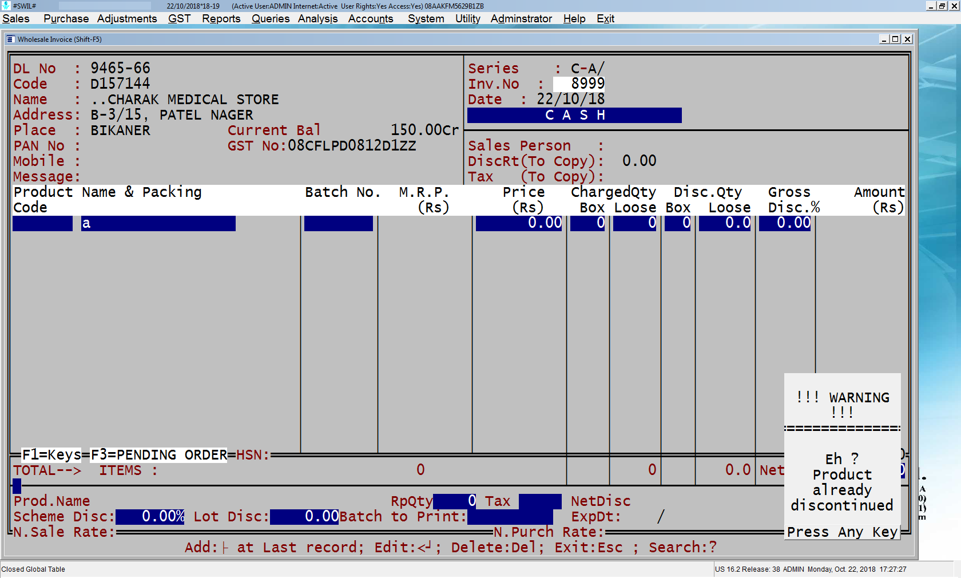Click the Series value C-A/

tap(587, 69)
